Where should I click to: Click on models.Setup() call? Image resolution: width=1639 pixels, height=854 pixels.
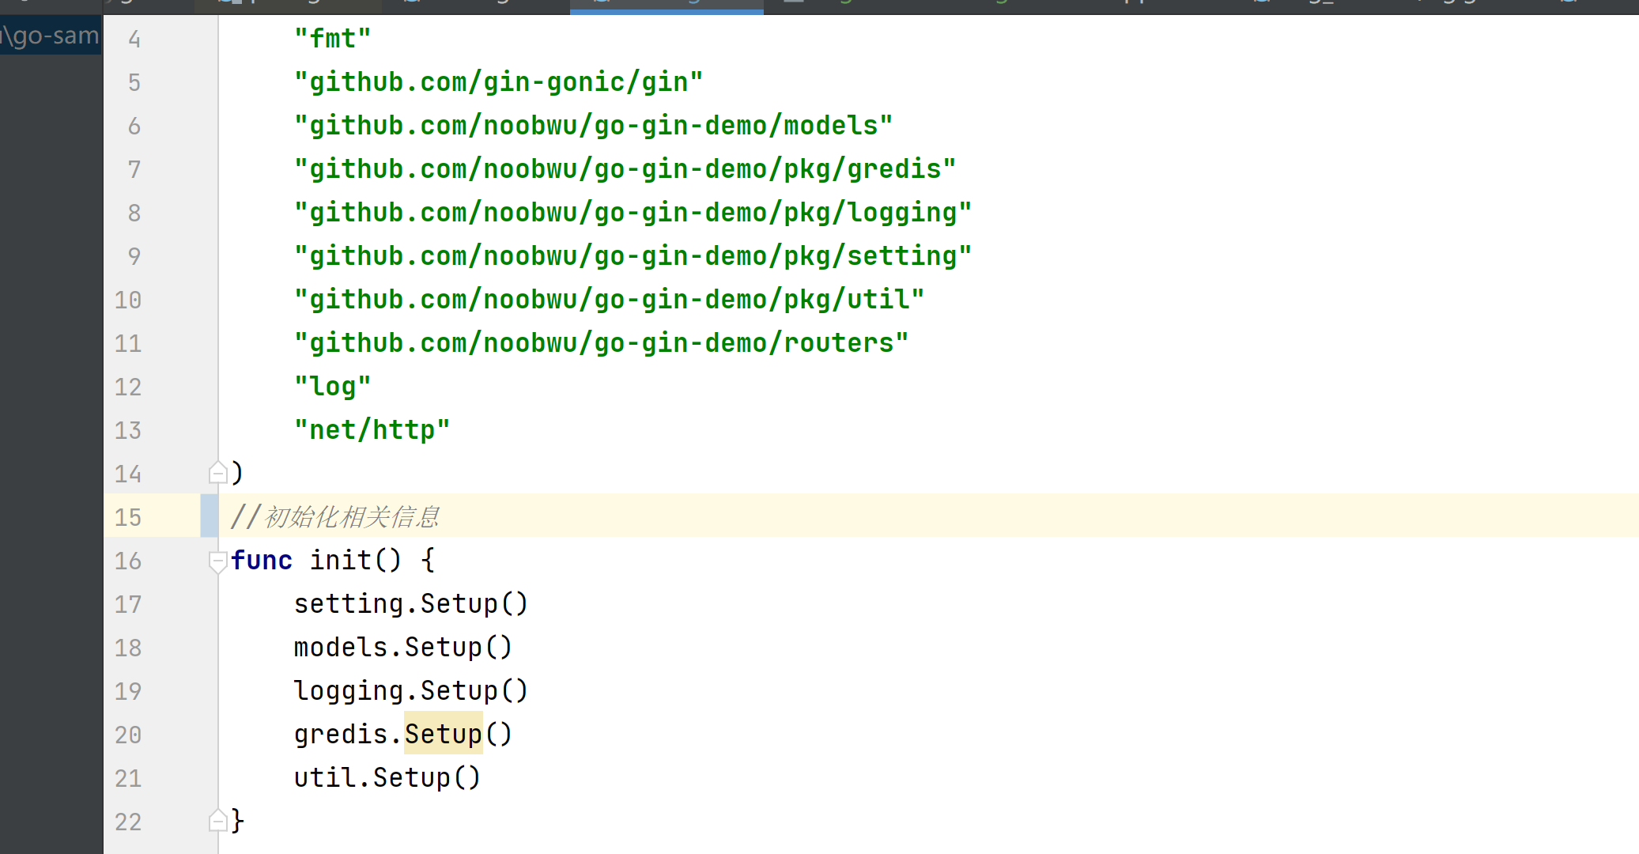402,648
